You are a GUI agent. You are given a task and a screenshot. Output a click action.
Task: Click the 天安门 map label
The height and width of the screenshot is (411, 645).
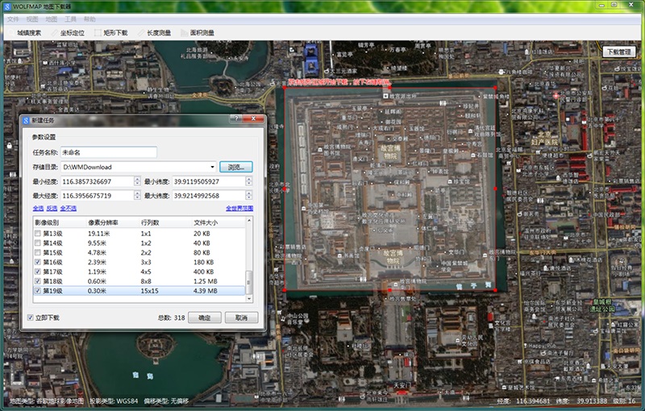point(402,385)
